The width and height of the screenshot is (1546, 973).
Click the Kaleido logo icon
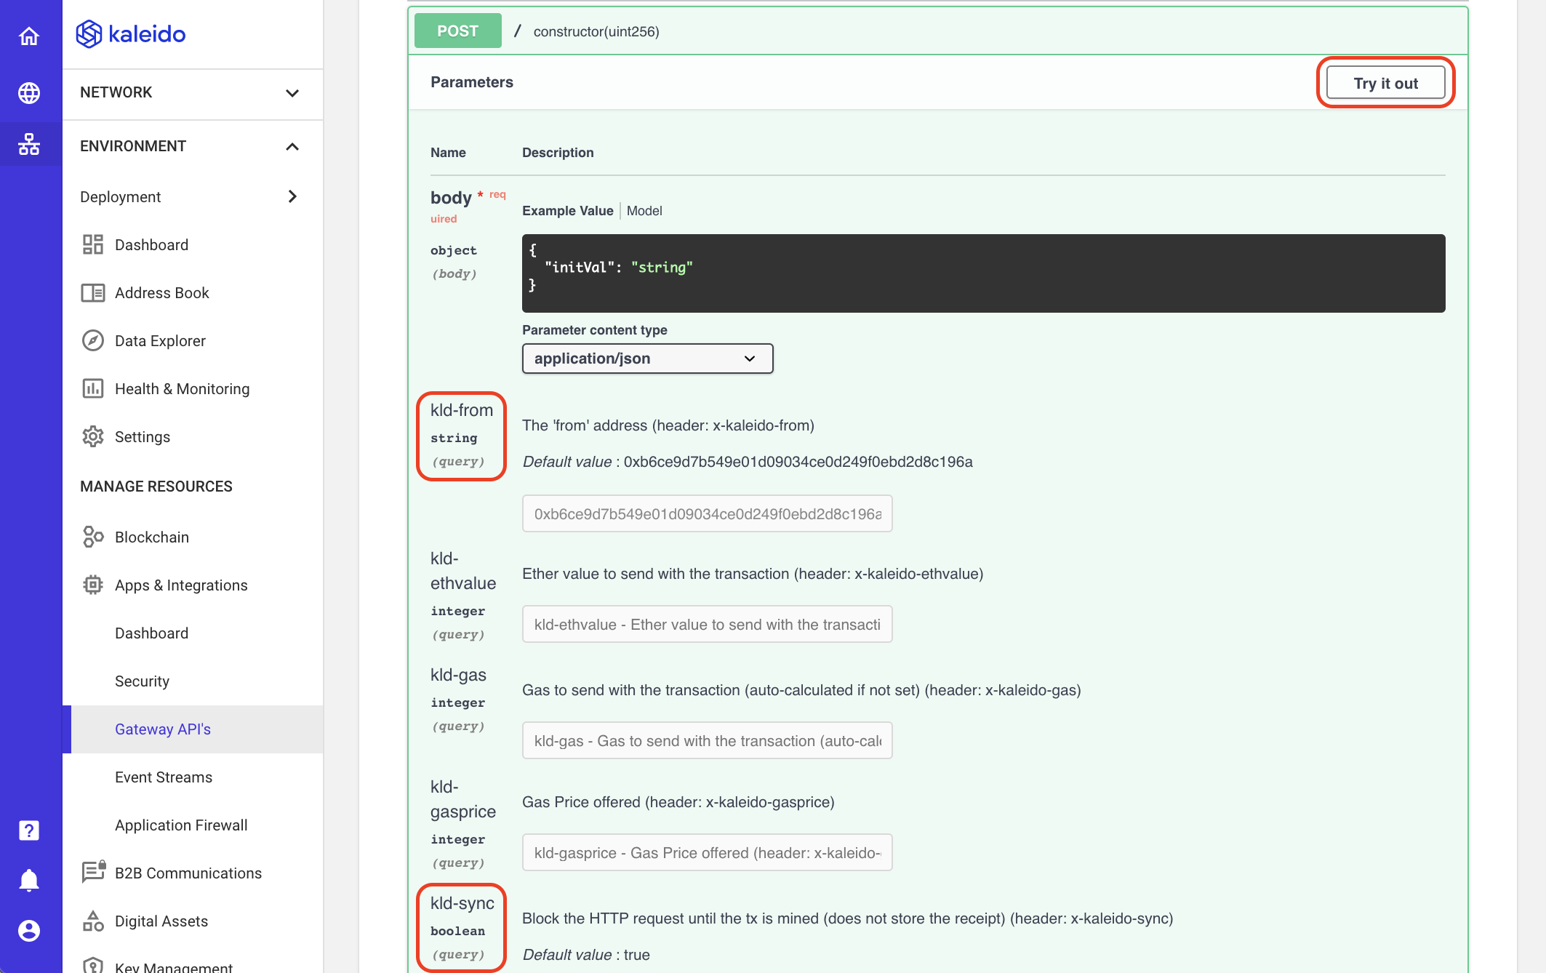[x=91, y=35]
